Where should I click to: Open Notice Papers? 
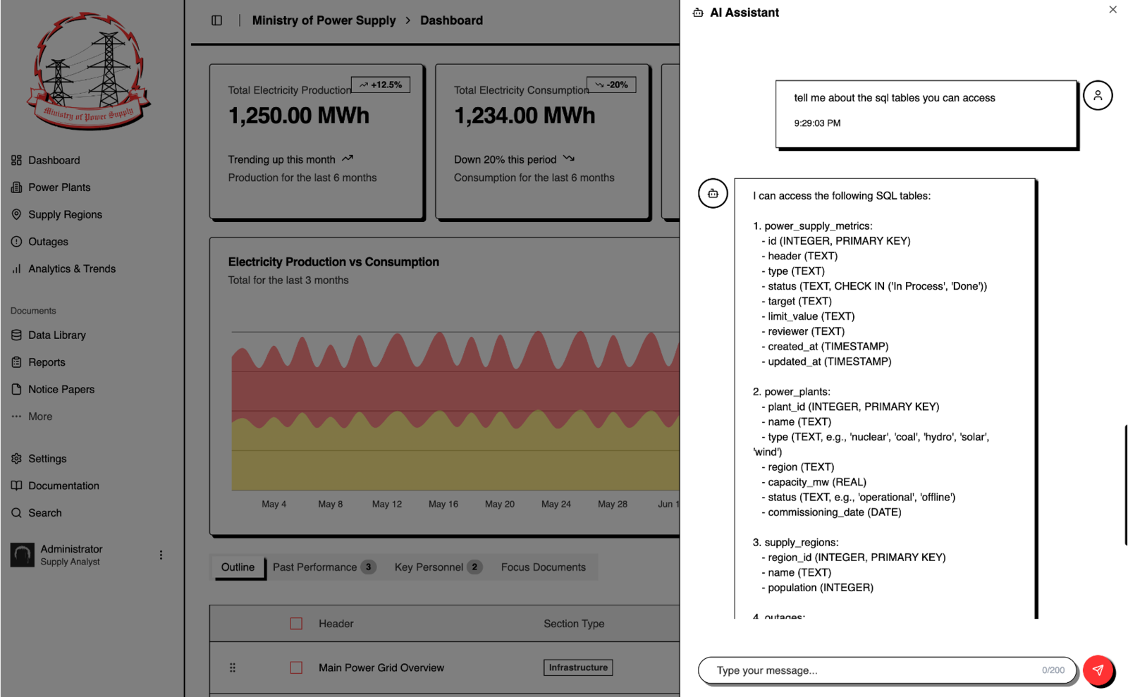point(61,389)
